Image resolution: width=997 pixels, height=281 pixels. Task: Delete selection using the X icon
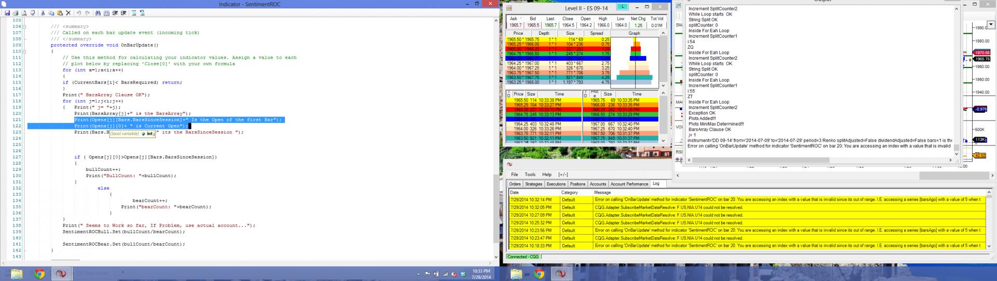pos(68,13)
